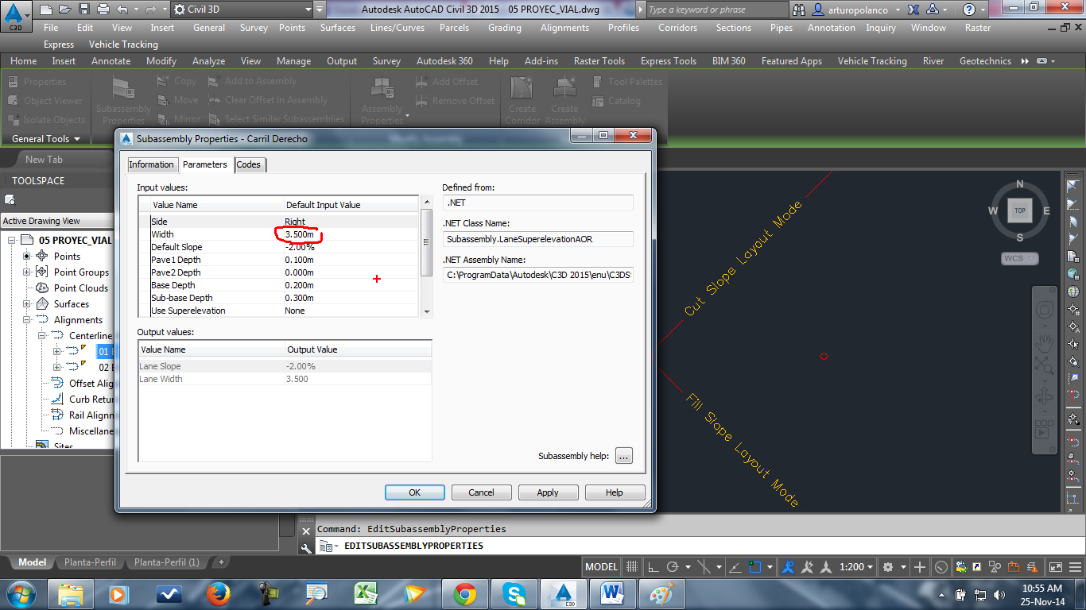Open the C3D application menu button
Screen dimensions: 1086x610
[16, 14]
